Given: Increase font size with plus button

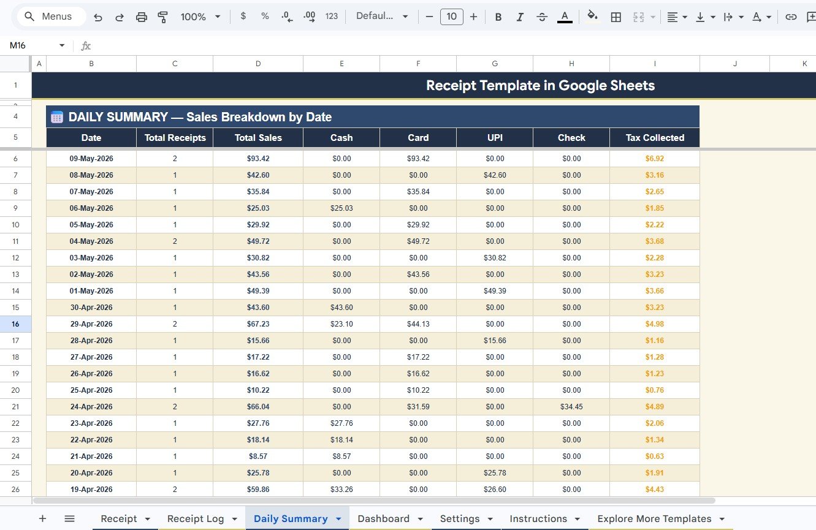Looking at the screenshot, I should 473,17.
